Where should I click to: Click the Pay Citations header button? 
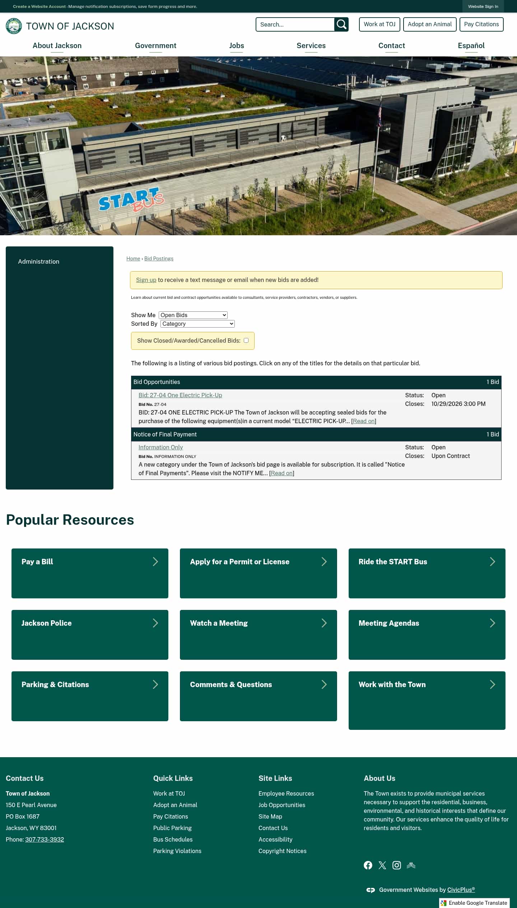[x=481, y=24]
